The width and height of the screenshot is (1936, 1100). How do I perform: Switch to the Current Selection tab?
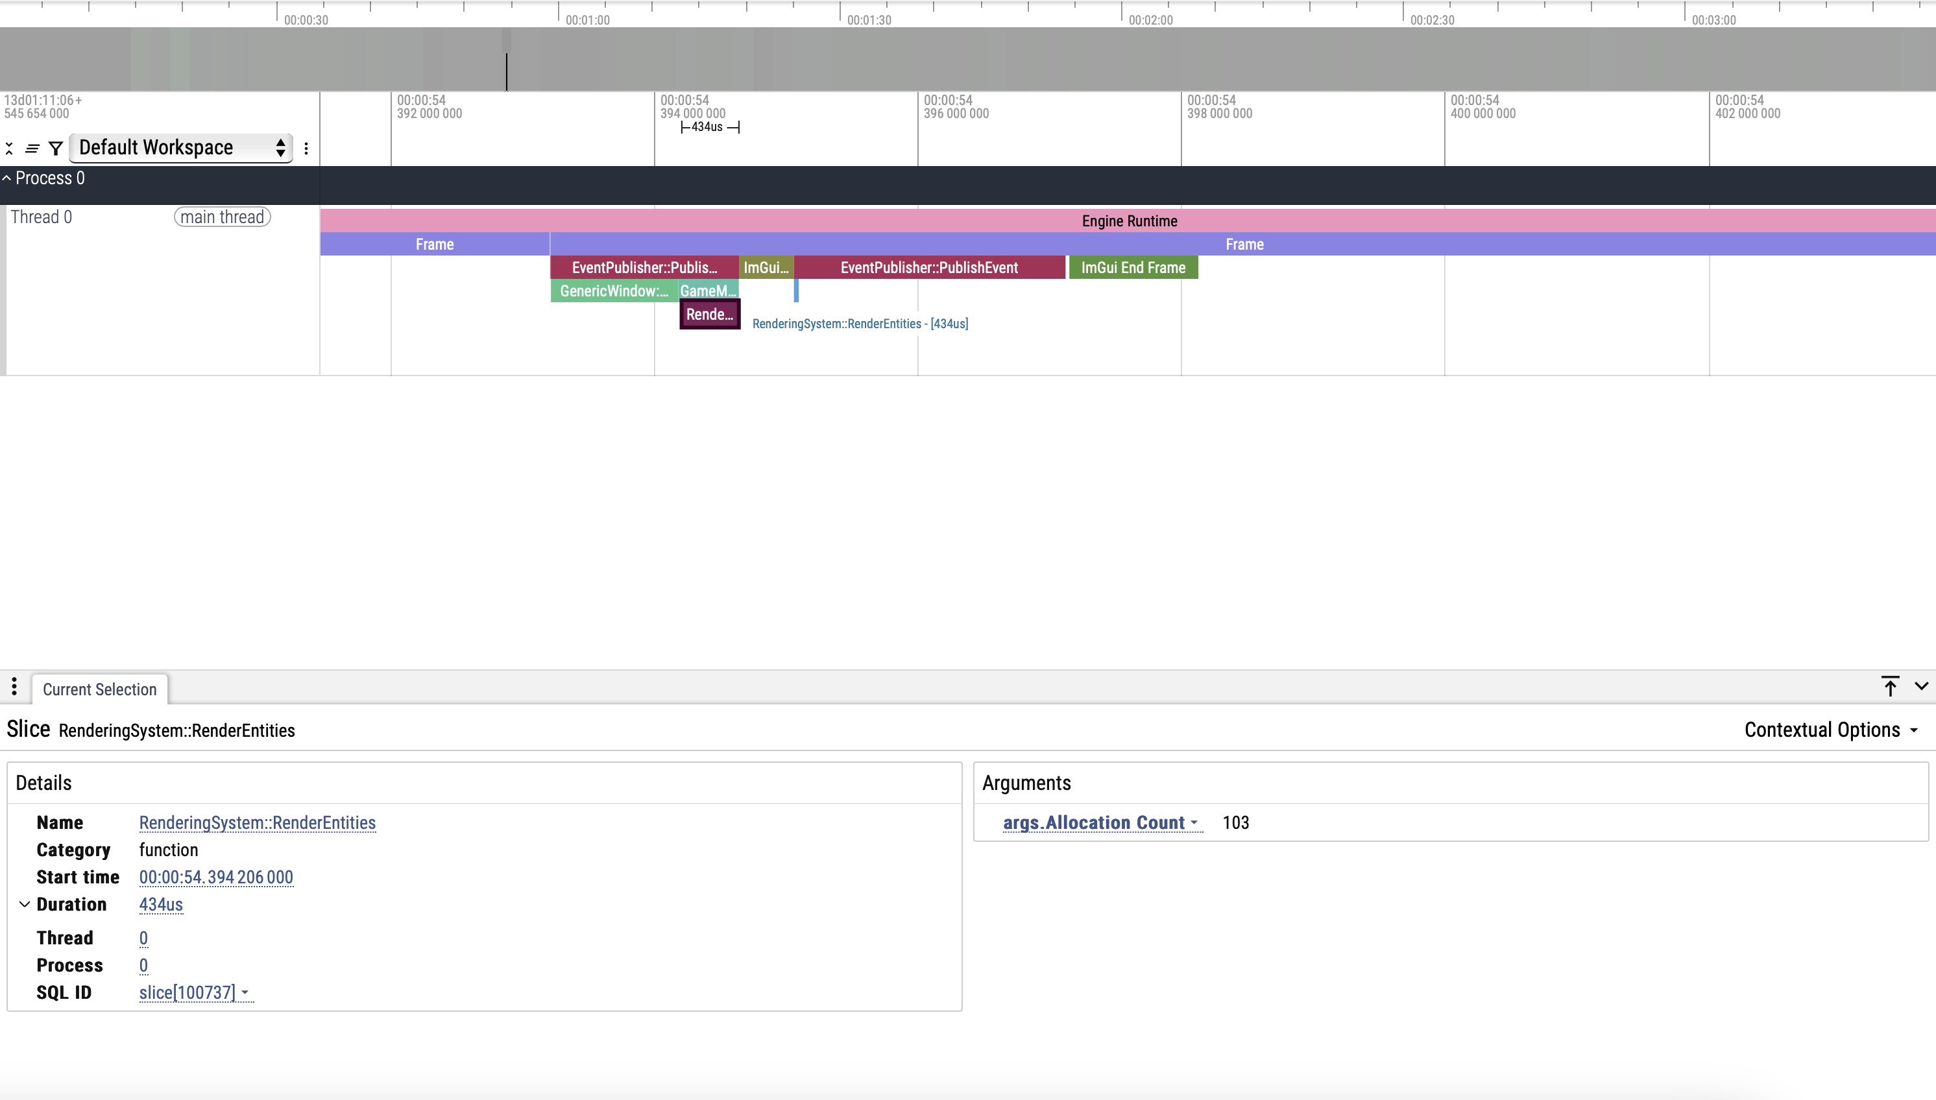click(100, 689)
